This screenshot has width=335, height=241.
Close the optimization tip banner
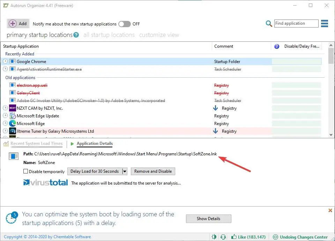pos(330,210)
